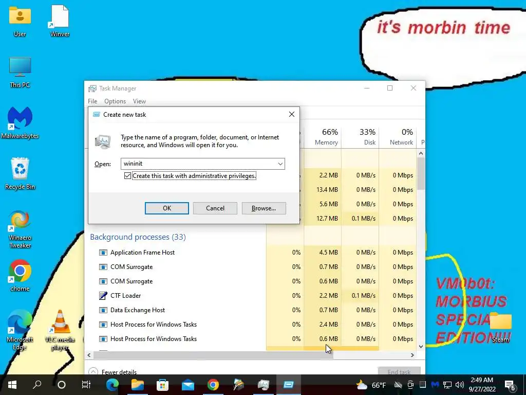This screenshot has height=395, width=526.
Task: Click Malwarebytes tray icon
Action: (435, 385)
